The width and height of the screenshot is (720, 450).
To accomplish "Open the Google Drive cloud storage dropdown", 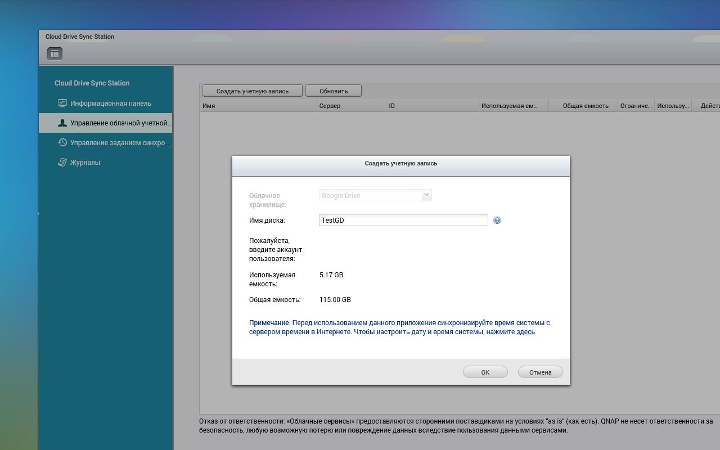I will coord(376,195).
